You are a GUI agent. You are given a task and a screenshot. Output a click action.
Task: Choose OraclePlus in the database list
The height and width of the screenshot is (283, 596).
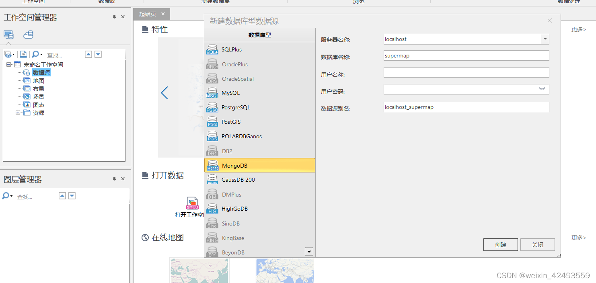click(x=259, y=64)
